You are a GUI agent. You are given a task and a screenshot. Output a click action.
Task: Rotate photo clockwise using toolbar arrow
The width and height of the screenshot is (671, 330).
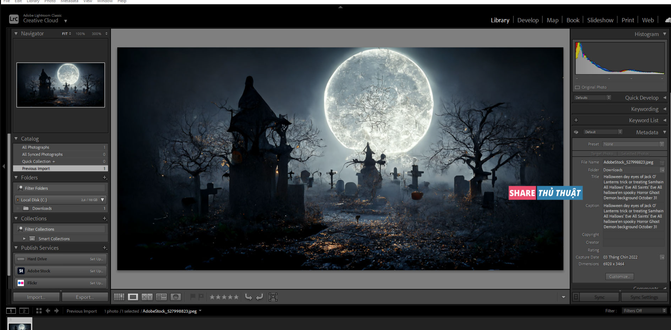(x=259, y=297)
